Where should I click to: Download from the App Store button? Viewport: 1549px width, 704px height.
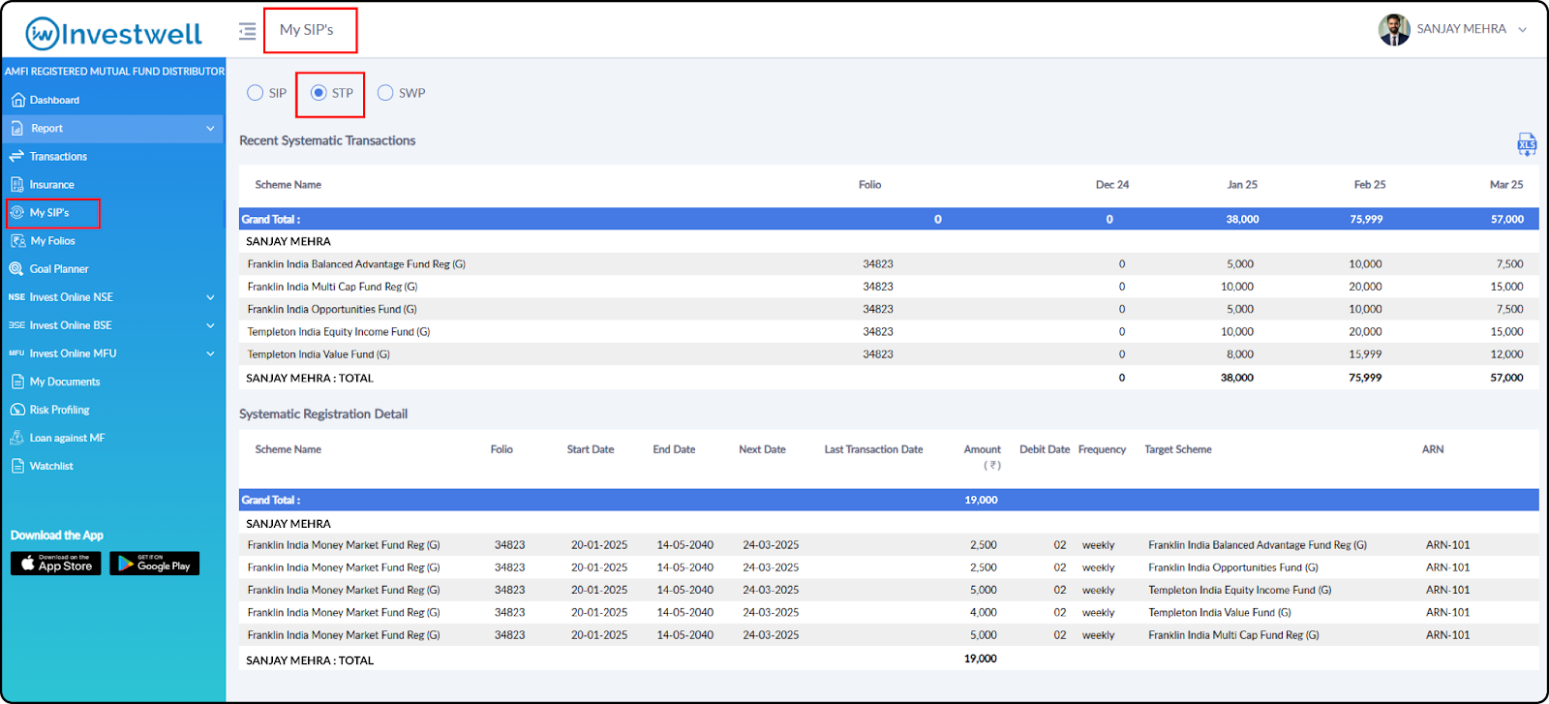tap(56, 564)
